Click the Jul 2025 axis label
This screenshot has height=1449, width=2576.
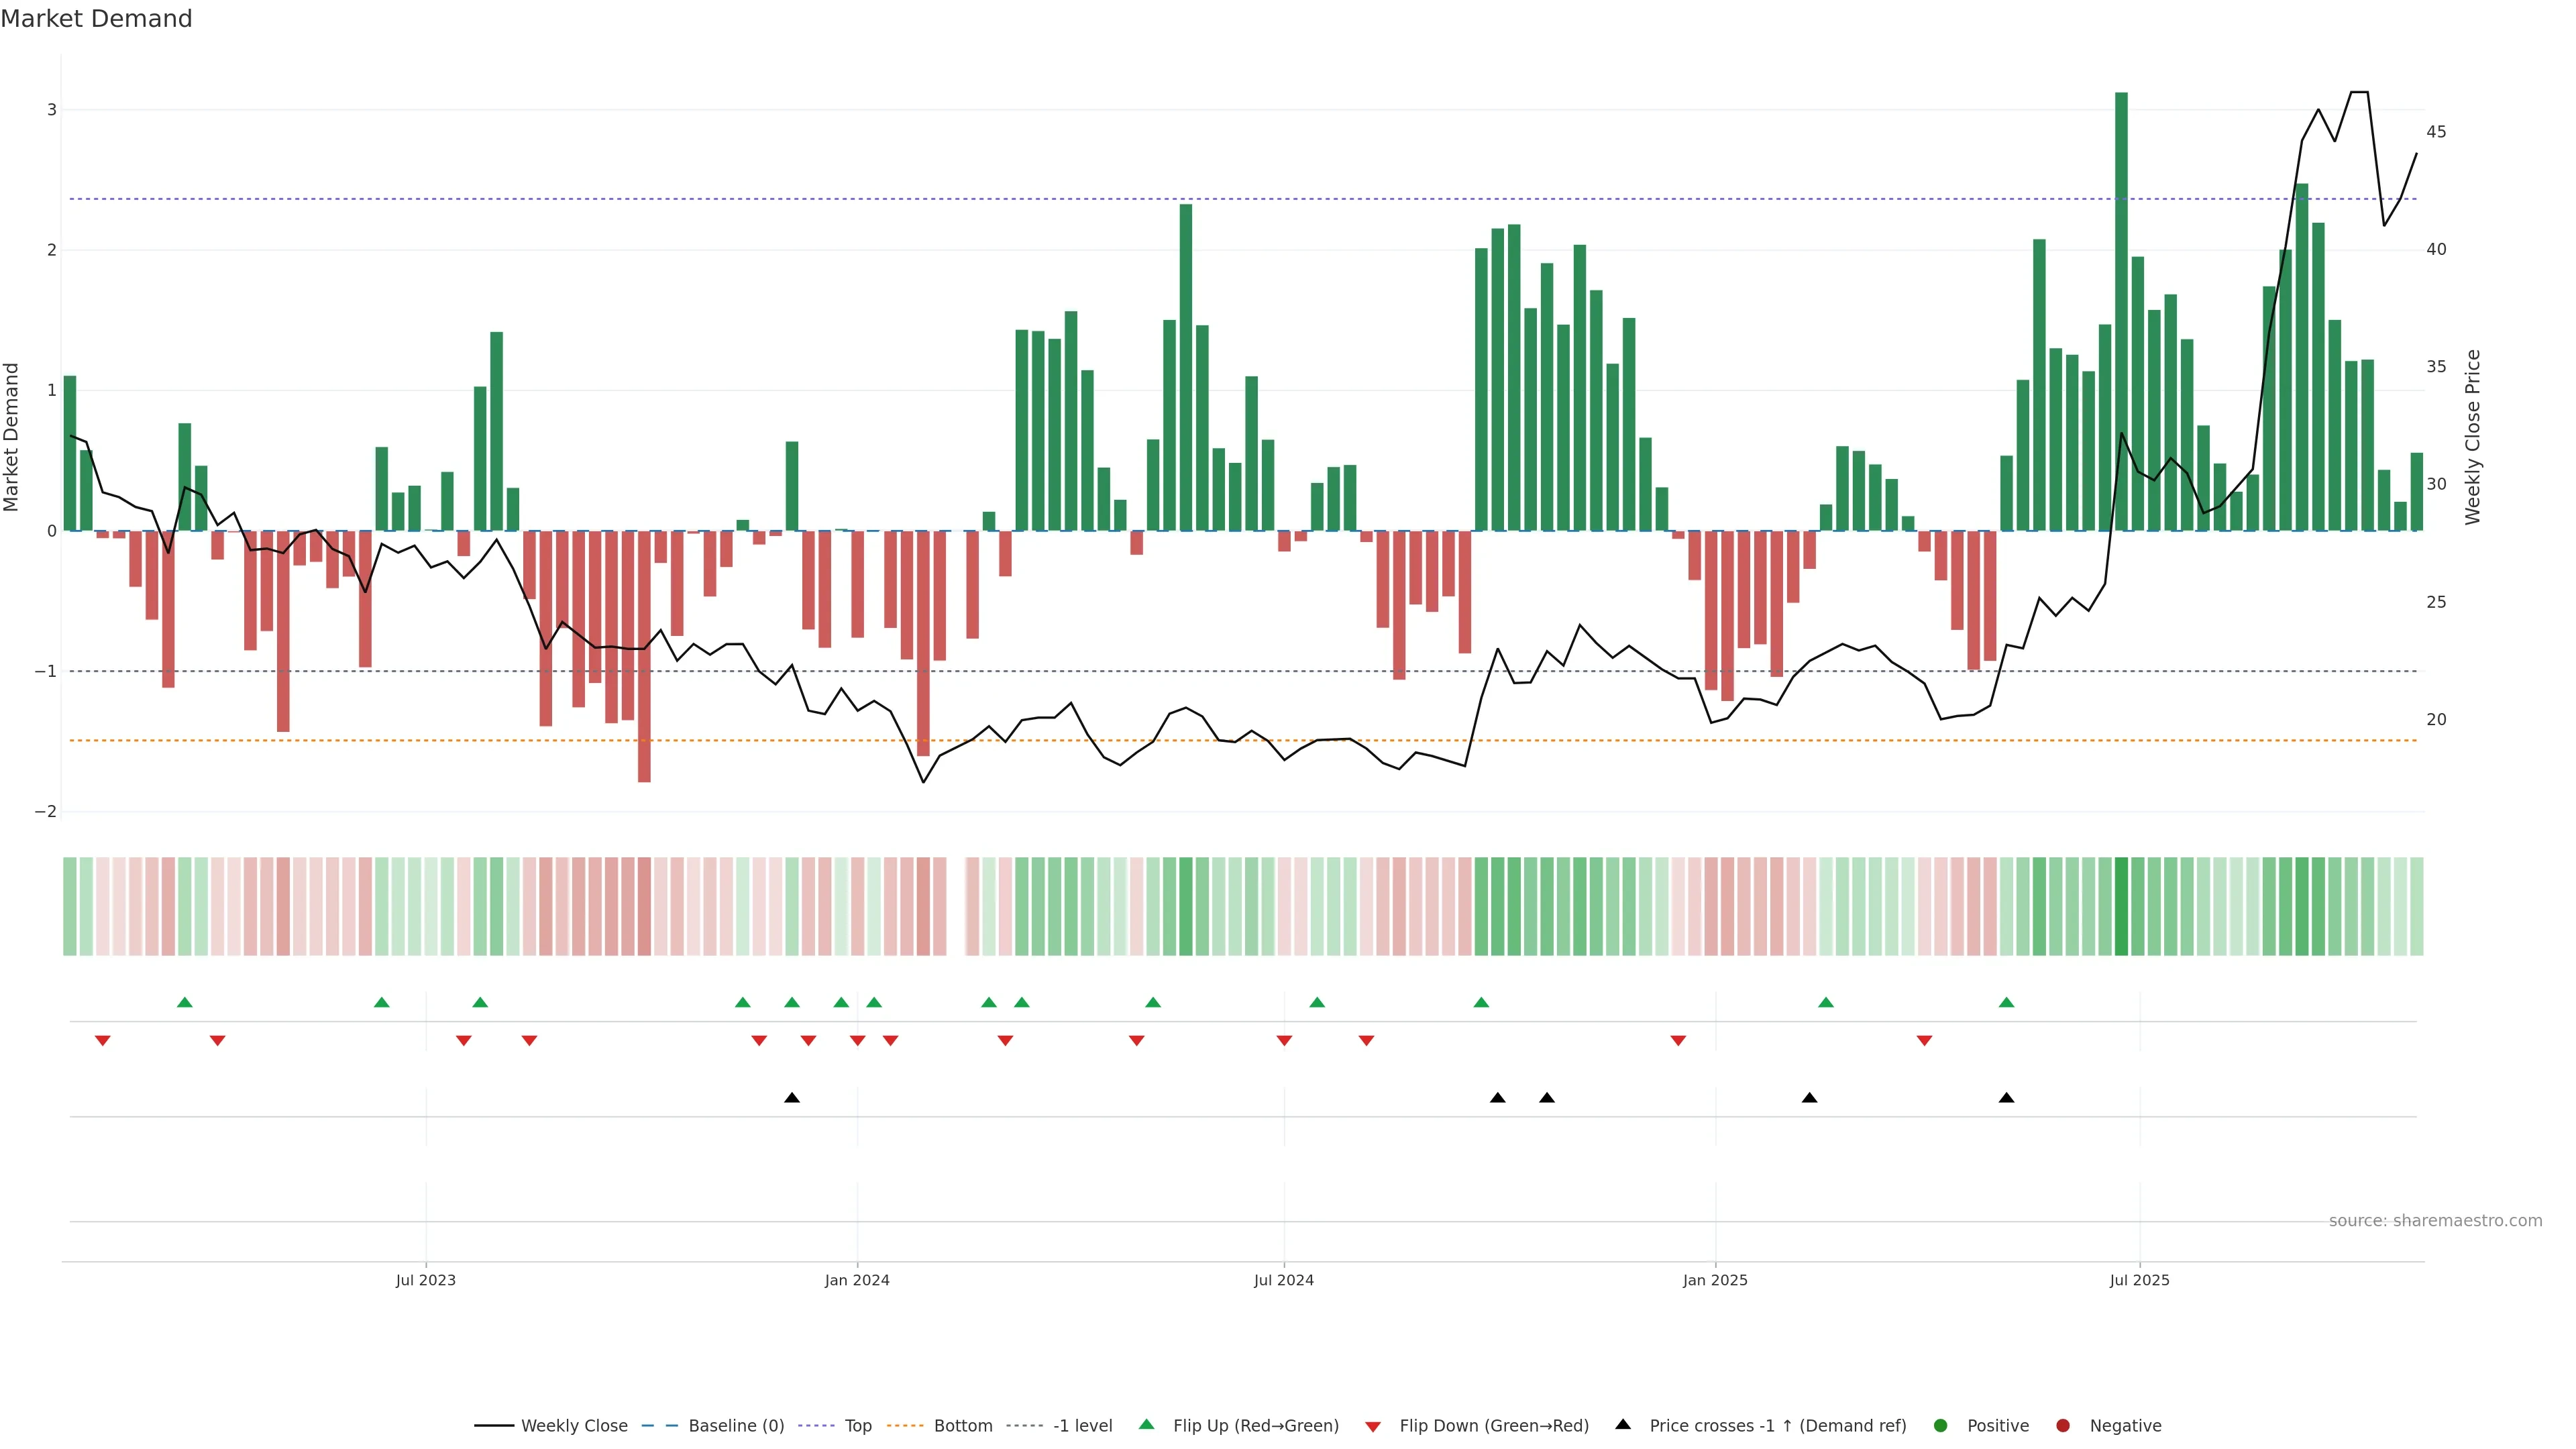point(2139,1280)
